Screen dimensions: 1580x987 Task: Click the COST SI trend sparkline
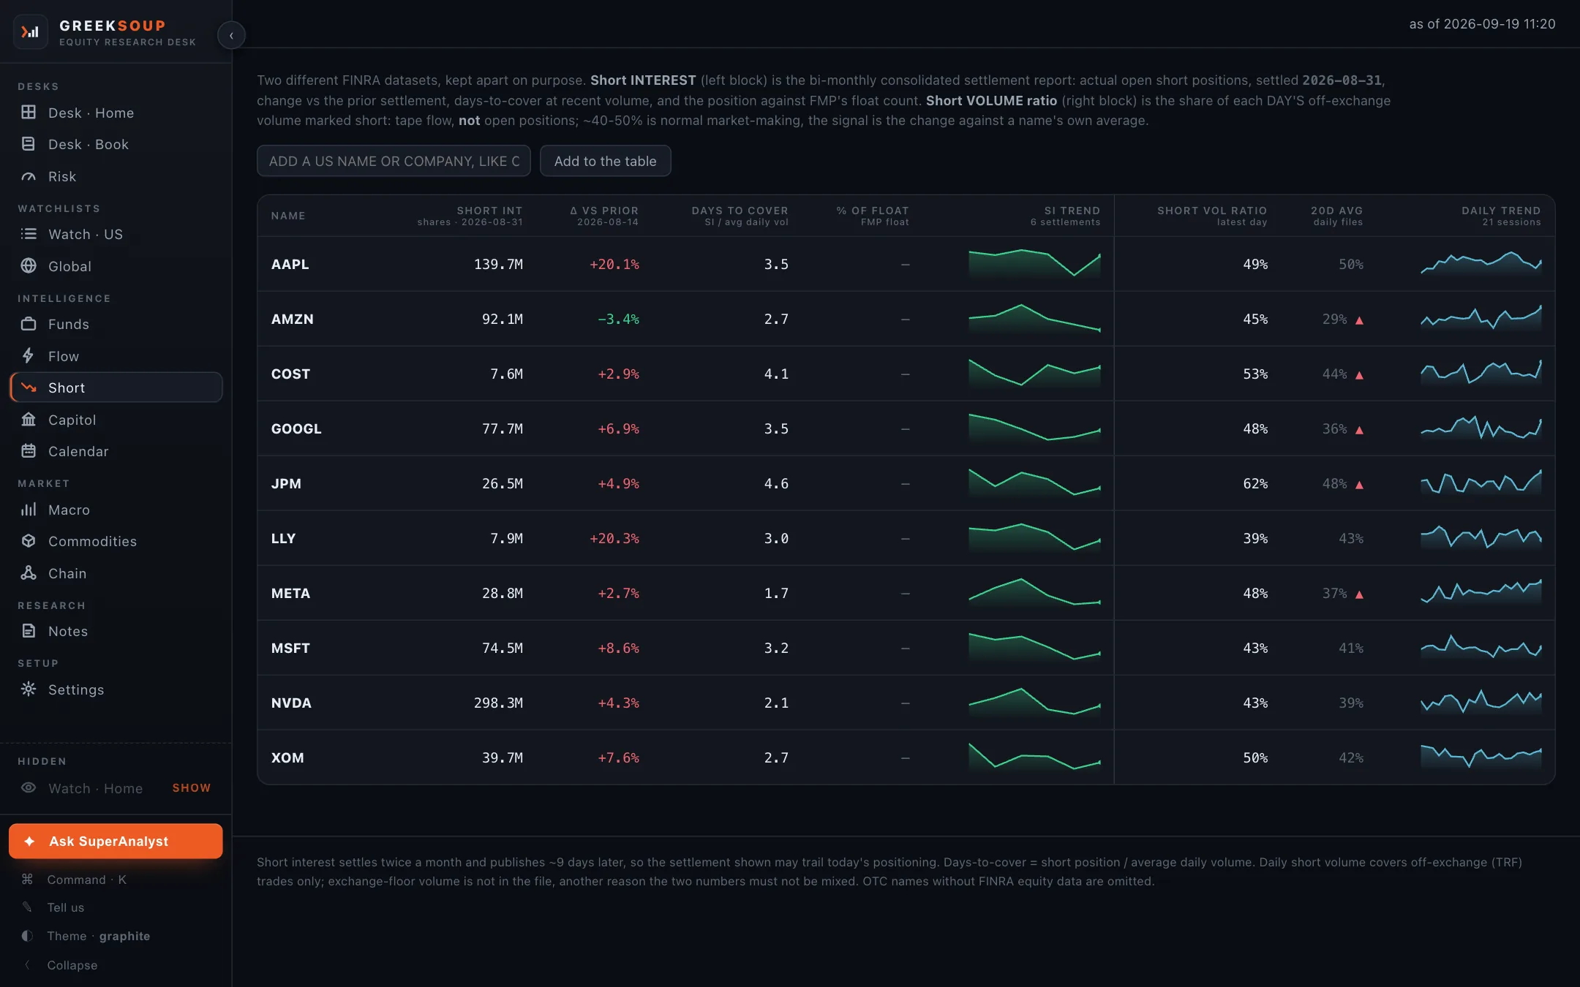(x=1034, y=374)
